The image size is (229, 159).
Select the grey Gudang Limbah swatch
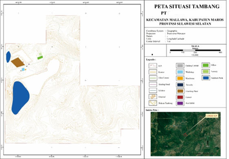[x=180, y=66]
